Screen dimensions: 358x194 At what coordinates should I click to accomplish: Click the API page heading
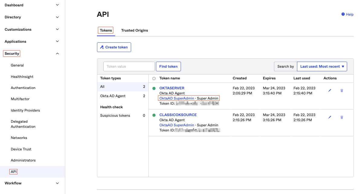(x=103, y=14)
